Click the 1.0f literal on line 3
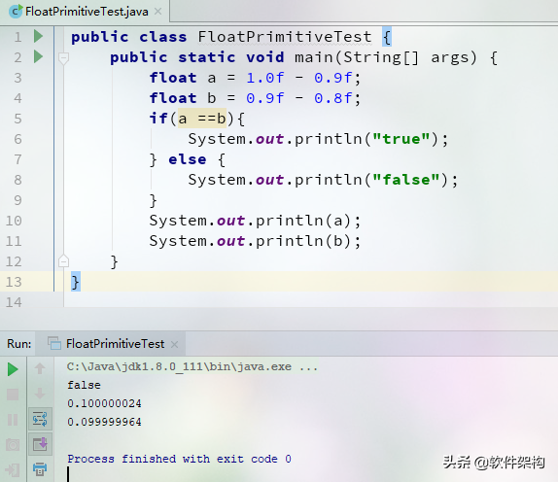Screen dimensions: 558x482 [265, 78]
